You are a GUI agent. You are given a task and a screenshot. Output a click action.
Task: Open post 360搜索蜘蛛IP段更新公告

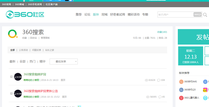41,91
